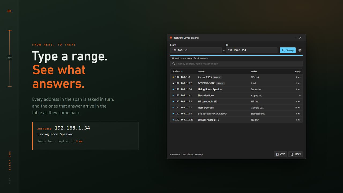
Task: Click the Network Device Scanner shield logo
Action: [x=171, y=38]
